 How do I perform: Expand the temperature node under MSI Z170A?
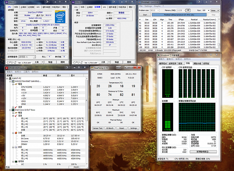tap(13, 107)
